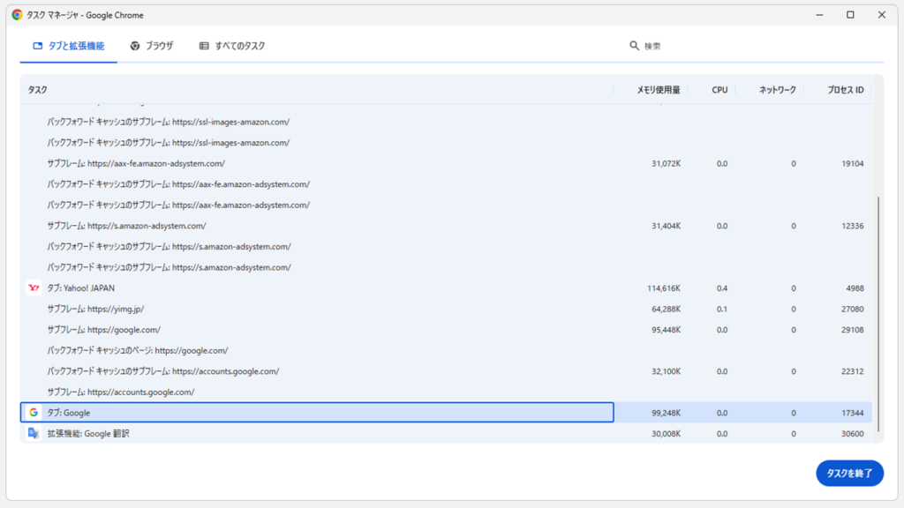Image resolution: width=904 pixels, height=508 pixels.
Task: Click the search magnifier icon
Action: pyautogui.click(x=634, y=44)
